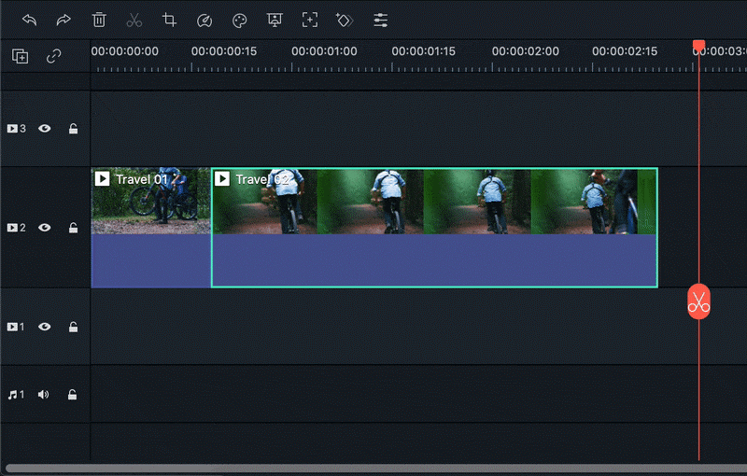747x476 pixels.
Task: Click ruler at 00:00:00:00
Action: pos(125,51)
